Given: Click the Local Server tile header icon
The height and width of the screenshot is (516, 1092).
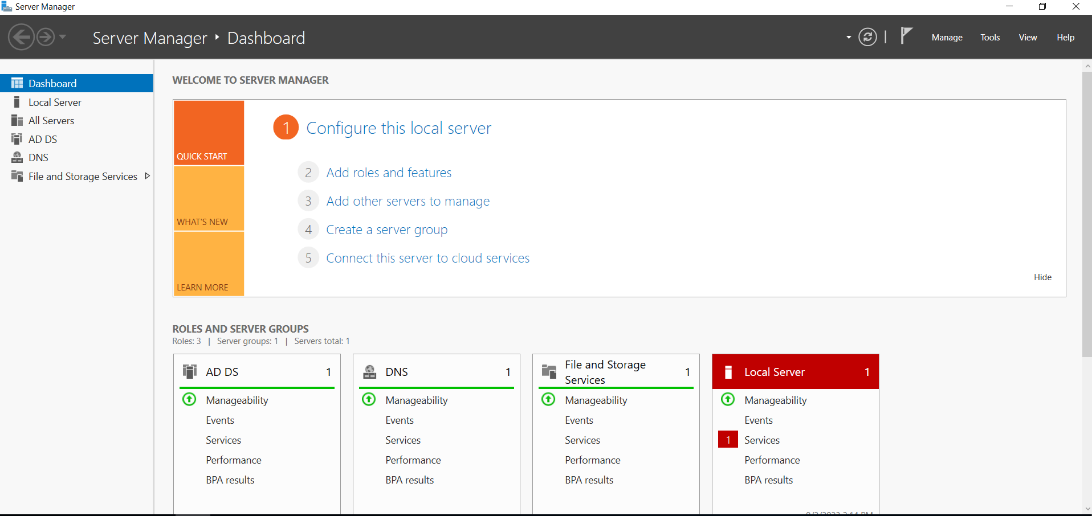Looking at the screenshot, I should coord(728,372).
